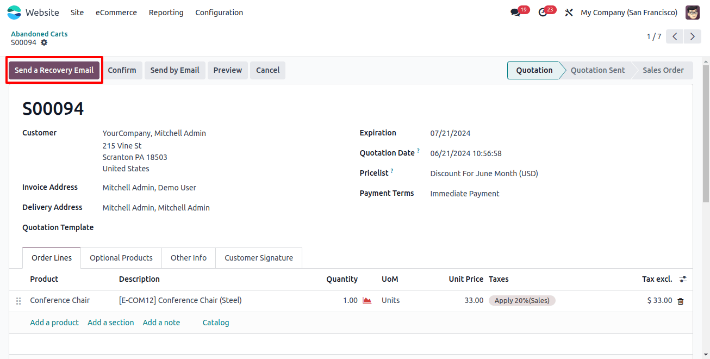Click the Confirm button
Viewport: 710px width, 359px height.
pos(122,70)
